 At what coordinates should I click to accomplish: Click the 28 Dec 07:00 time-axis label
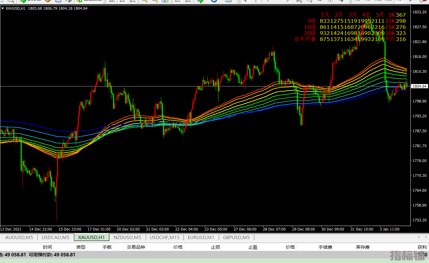click(x=274, y=229)
